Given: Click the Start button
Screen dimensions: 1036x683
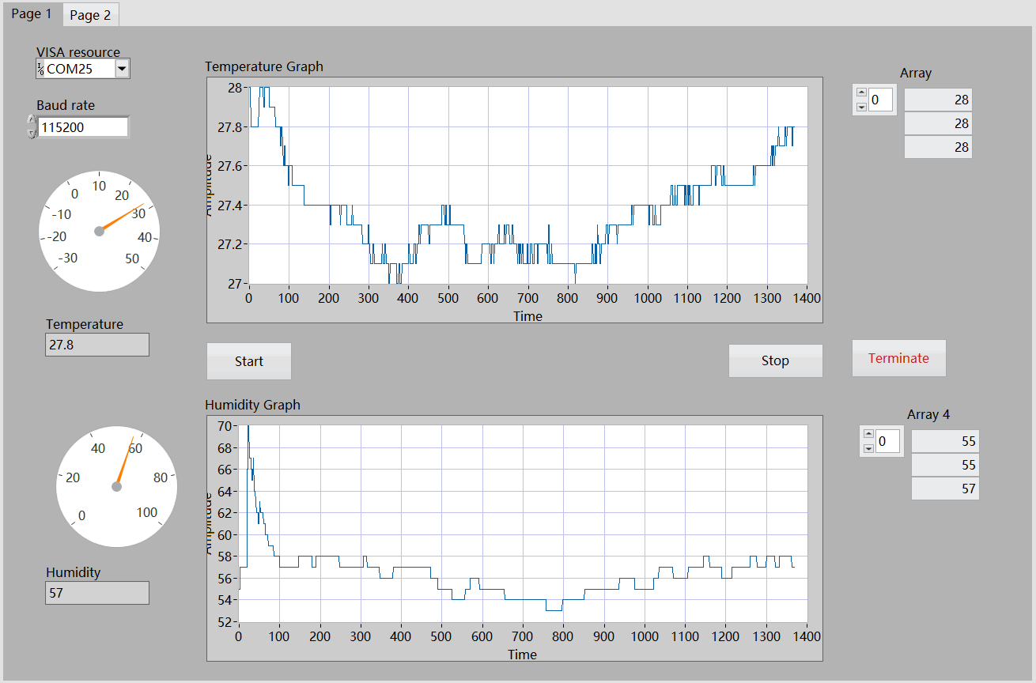Looking at the screenshot, I should point(249,361).
